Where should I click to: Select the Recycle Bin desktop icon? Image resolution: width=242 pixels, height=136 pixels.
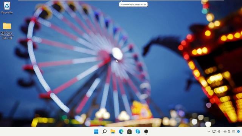(7, 8)
